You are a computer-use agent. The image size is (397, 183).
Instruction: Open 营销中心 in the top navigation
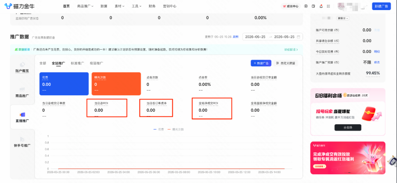170,6
